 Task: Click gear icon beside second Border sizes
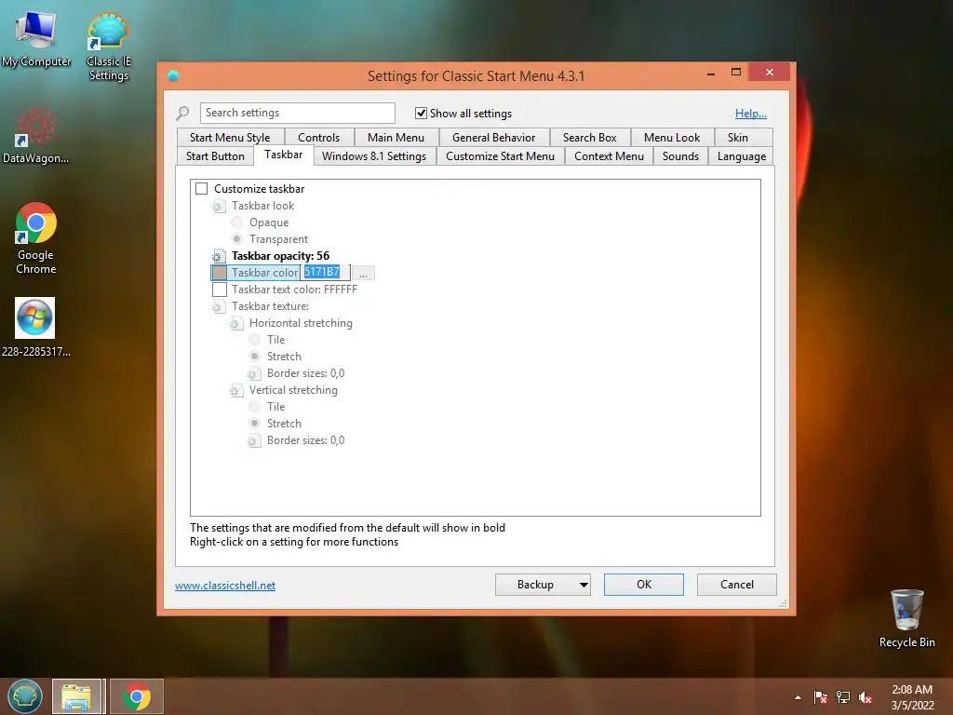pyautogui.click(x=254, y=440)
